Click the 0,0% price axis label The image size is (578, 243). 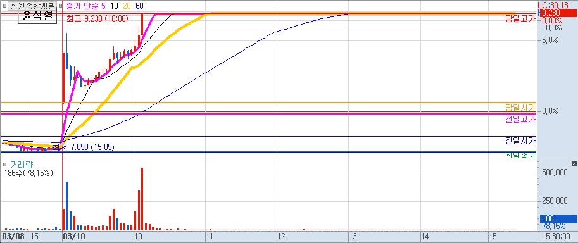pos(550,111)
